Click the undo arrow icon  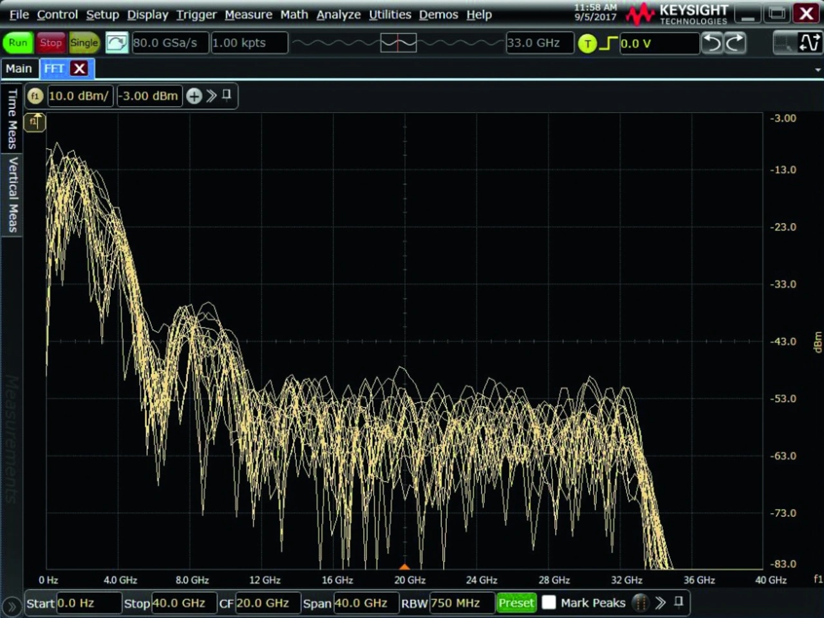pos(712,43)
